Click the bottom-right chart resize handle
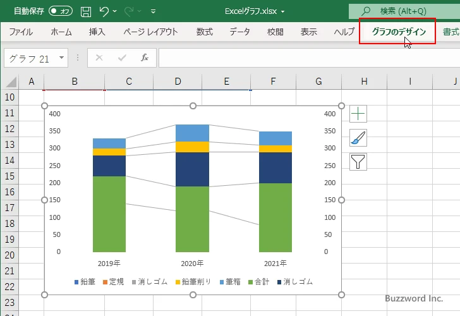 [341, 295]
